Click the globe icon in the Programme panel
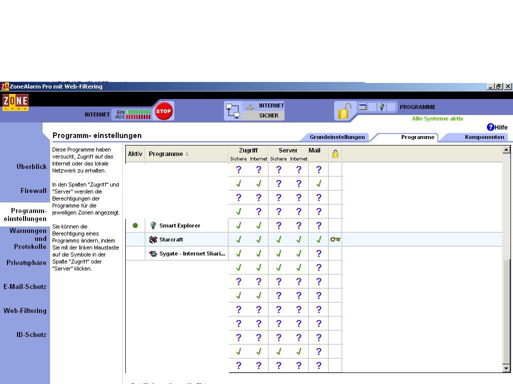Screen dimensions: 513x384 [381, 107]
